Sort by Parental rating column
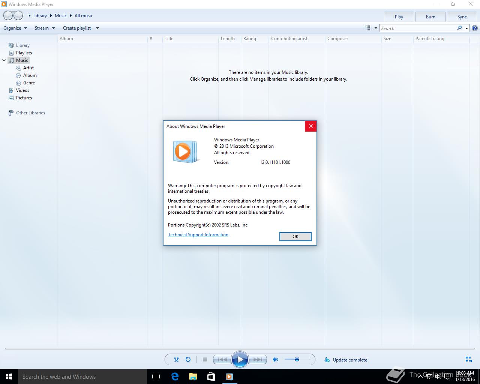This screenshot has height=384, width=480. [441, 38]
